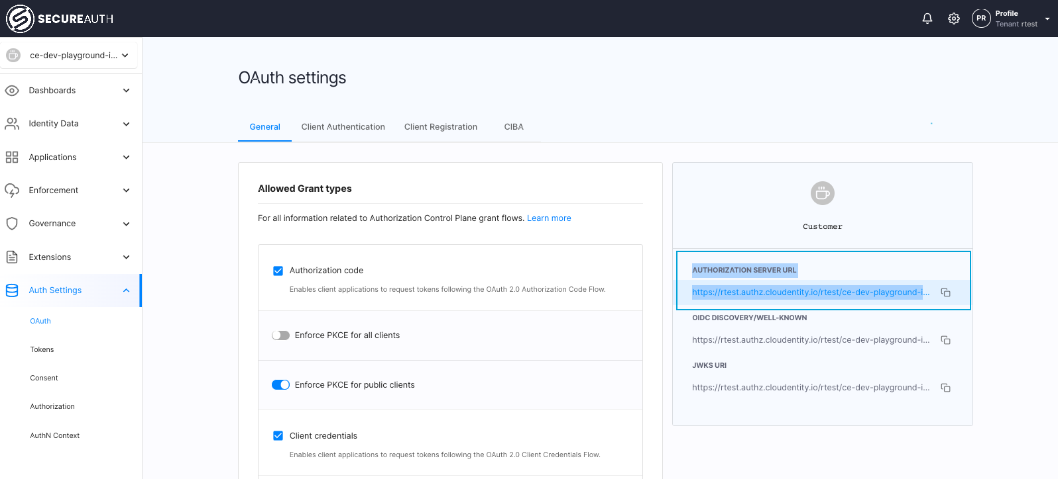1058x479 pixels.
Task: Click the Auth Settings label
Action: coord(55,290)
